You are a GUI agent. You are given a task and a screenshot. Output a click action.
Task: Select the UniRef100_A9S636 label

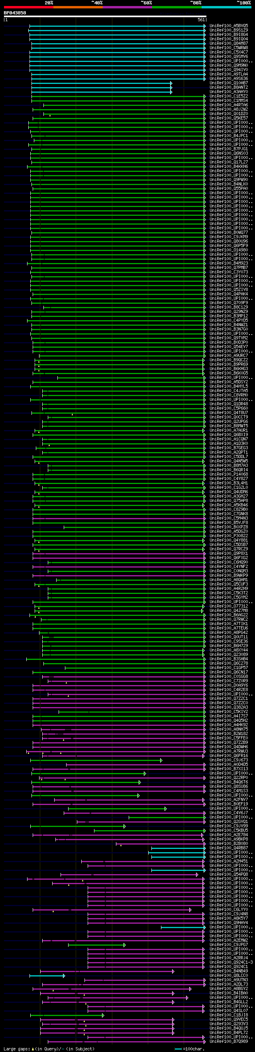(229, 79)
